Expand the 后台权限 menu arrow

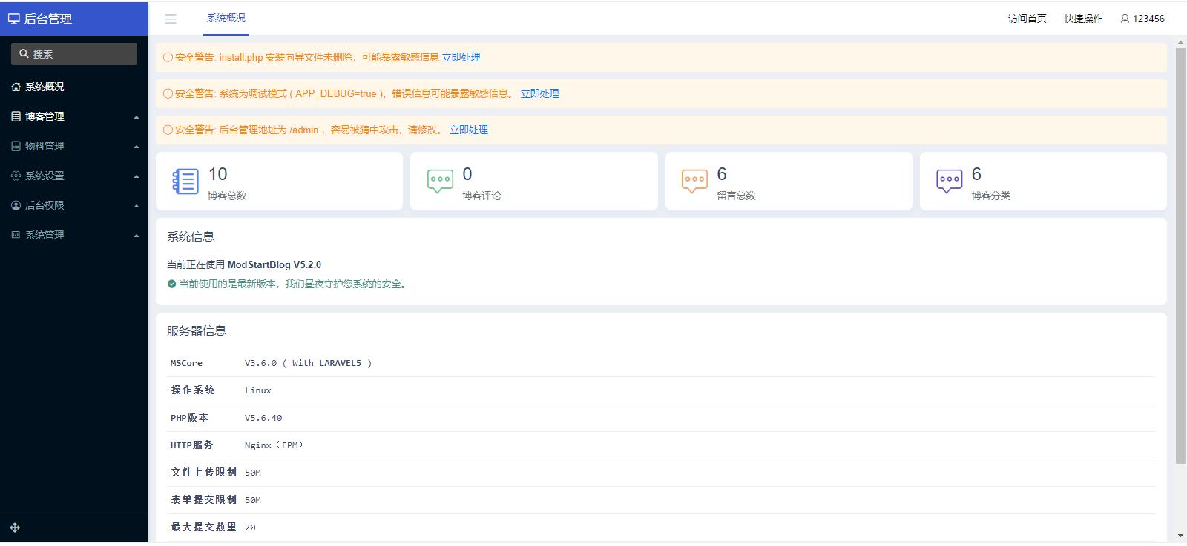tap(137, 206)
